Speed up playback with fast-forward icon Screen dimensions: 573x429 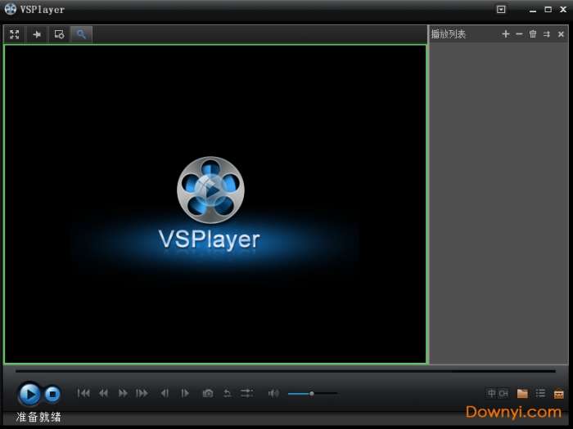123,393
